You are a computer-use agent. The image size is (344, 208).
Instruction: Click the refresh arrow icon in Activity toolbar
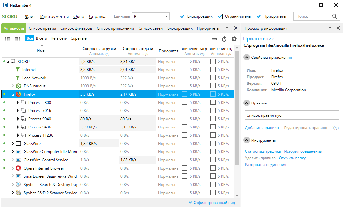224,39
